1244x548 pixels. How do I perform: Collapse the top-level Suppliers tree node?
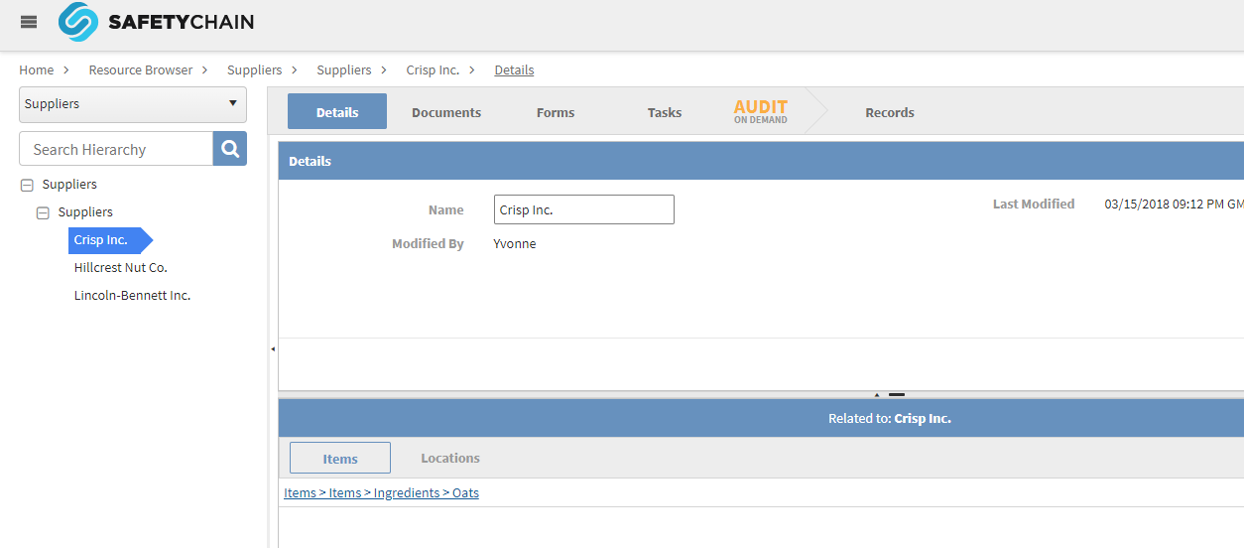27,185
